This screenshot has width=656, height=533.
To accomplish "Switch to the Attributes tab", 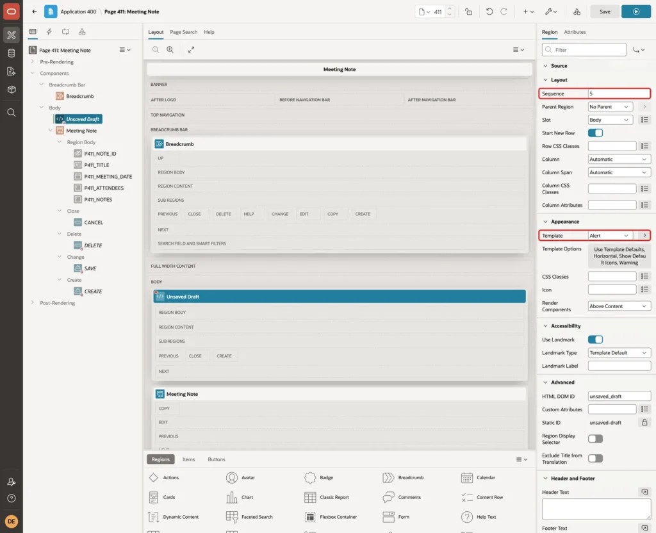I will click(575, 32).
